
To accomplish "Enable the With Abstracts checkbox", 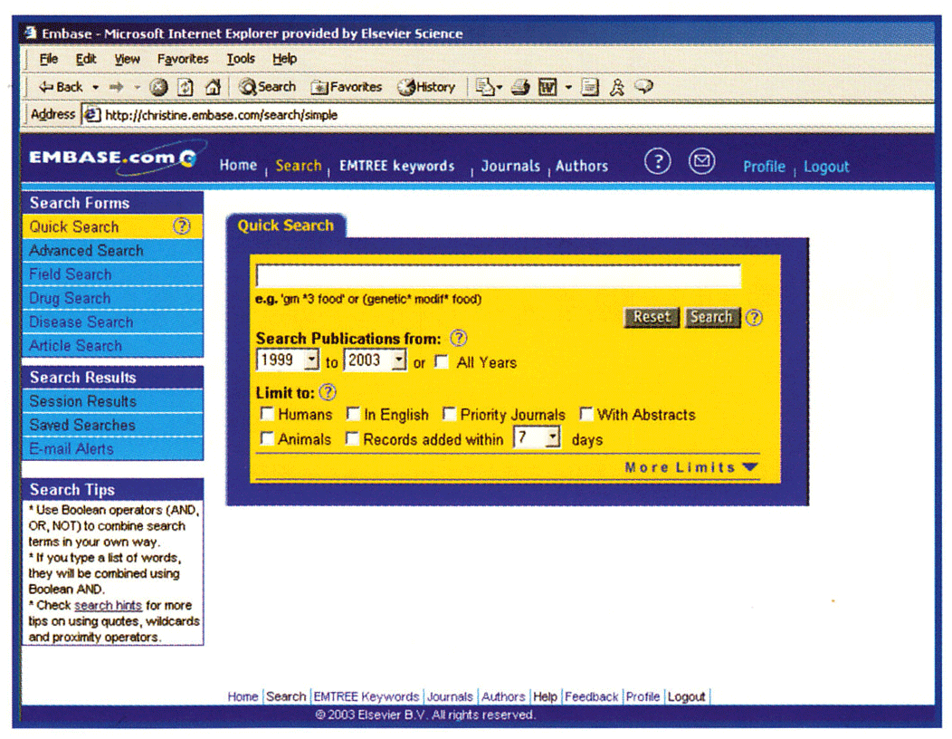I will click(585, 414).
